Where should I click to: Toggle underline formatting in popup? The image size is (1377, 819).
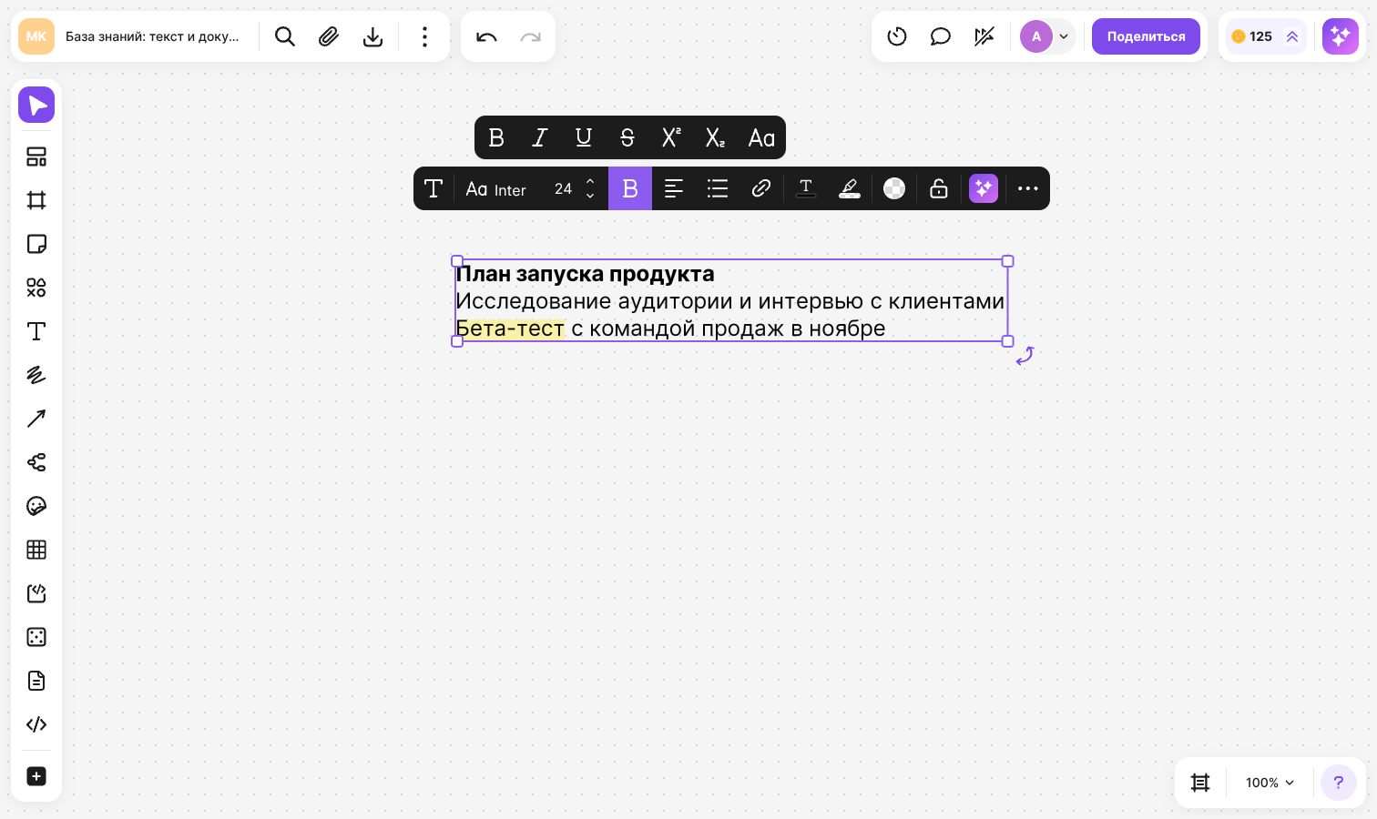(x=584, y=137)
